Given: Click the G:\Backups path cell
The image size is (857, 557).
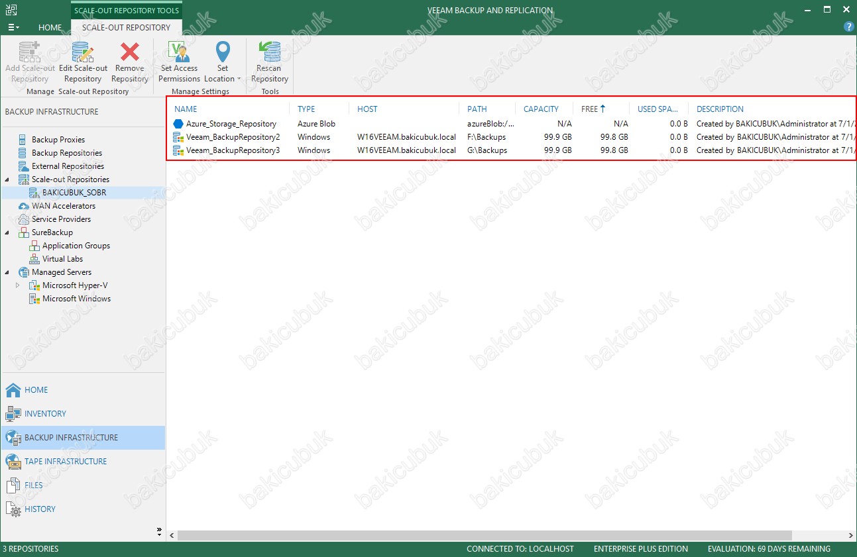Looking at the screenshot, I should coord(487,150).
